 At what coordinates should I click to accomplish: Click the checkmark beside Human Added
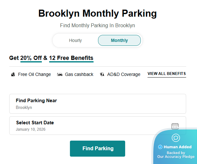(x=160, y=147)
